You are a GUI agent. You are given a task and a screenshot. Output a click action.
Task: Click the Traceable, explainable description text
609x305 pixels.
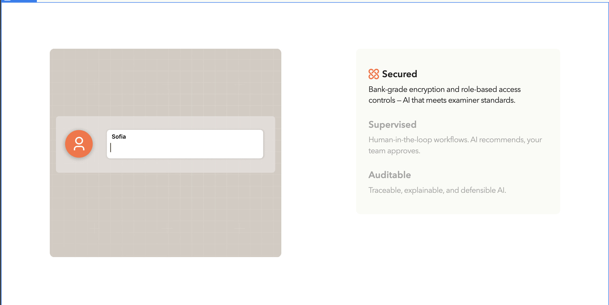point(437,190)
